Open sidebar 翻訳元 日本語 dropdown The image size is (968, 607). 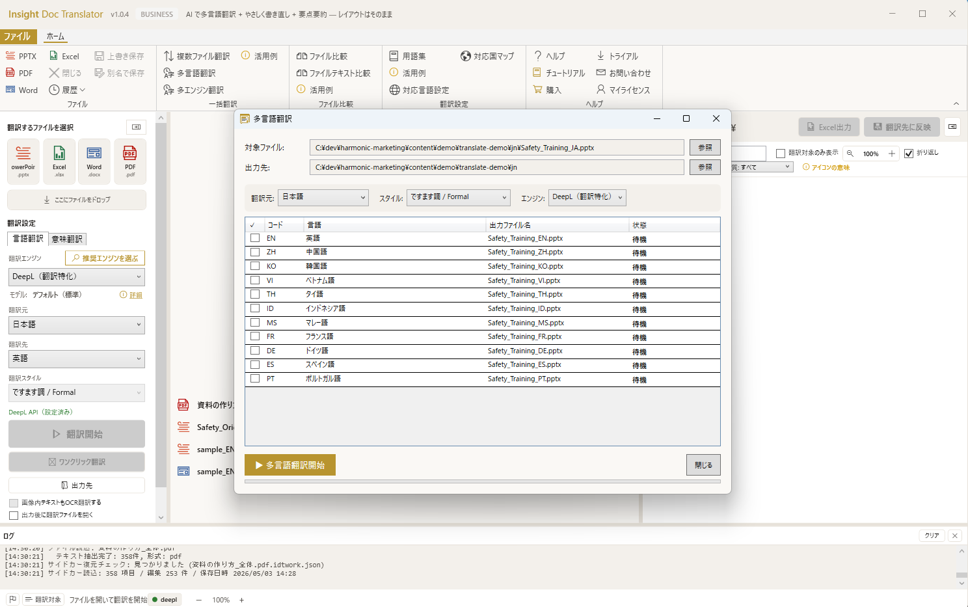[x=77, y=325]
